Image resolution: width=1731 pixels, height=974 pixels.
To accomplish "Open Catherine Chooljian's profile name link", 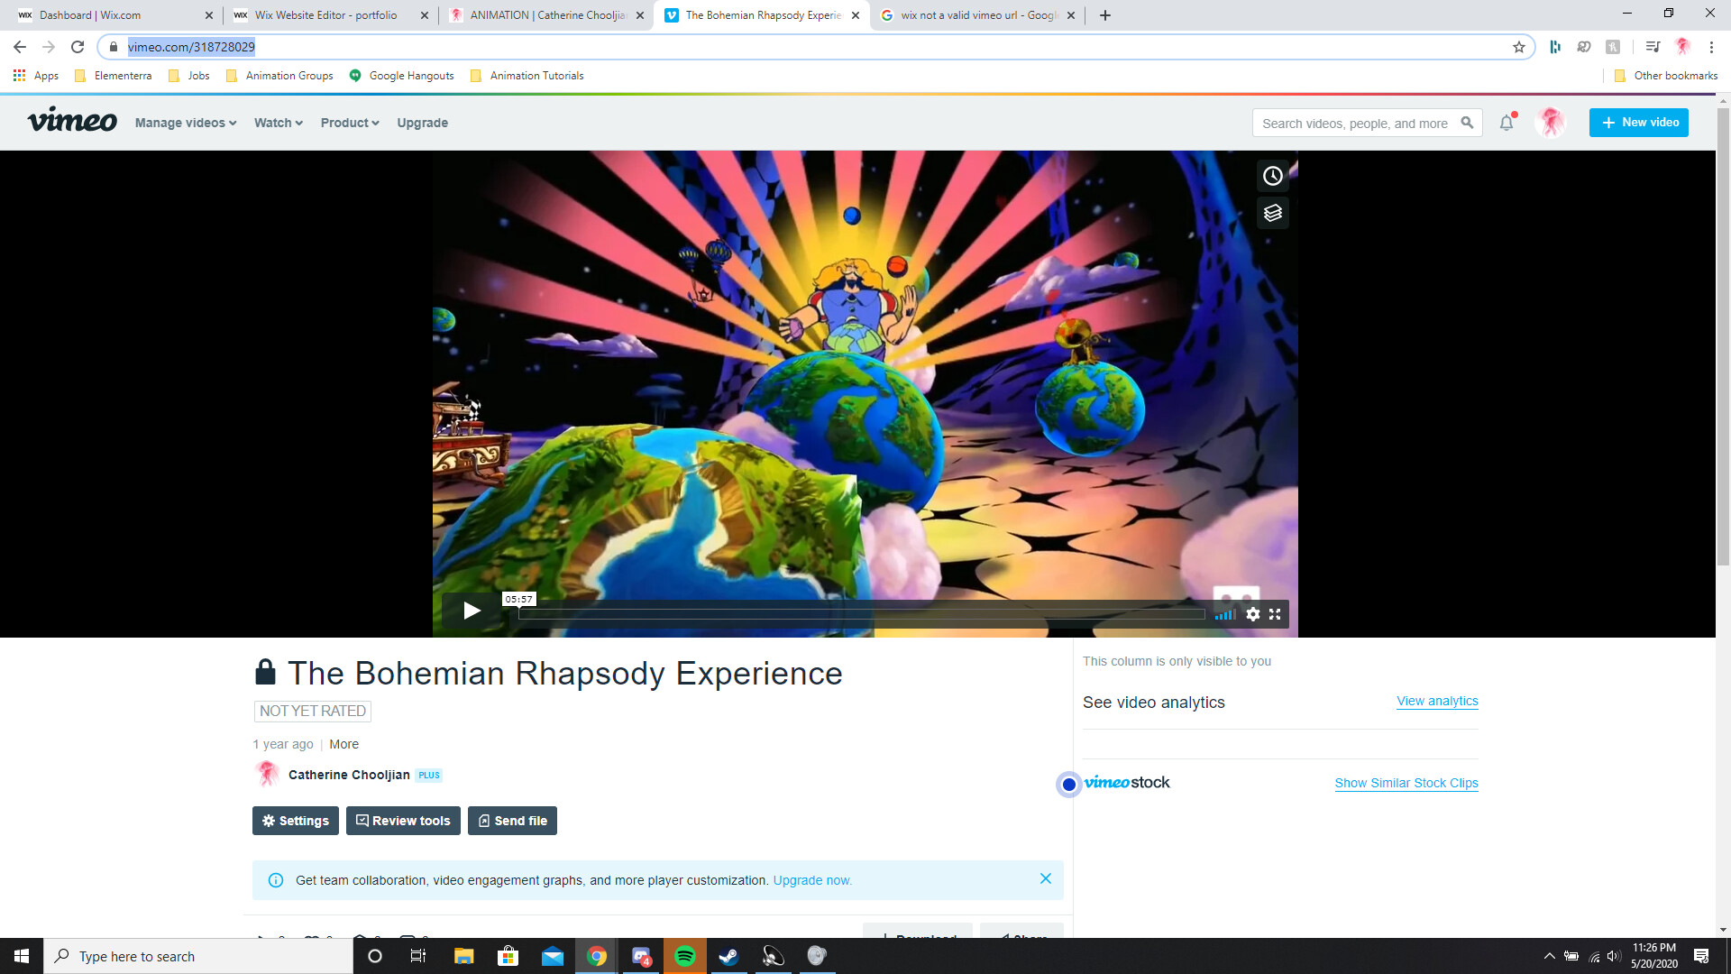I will (349, 775).
